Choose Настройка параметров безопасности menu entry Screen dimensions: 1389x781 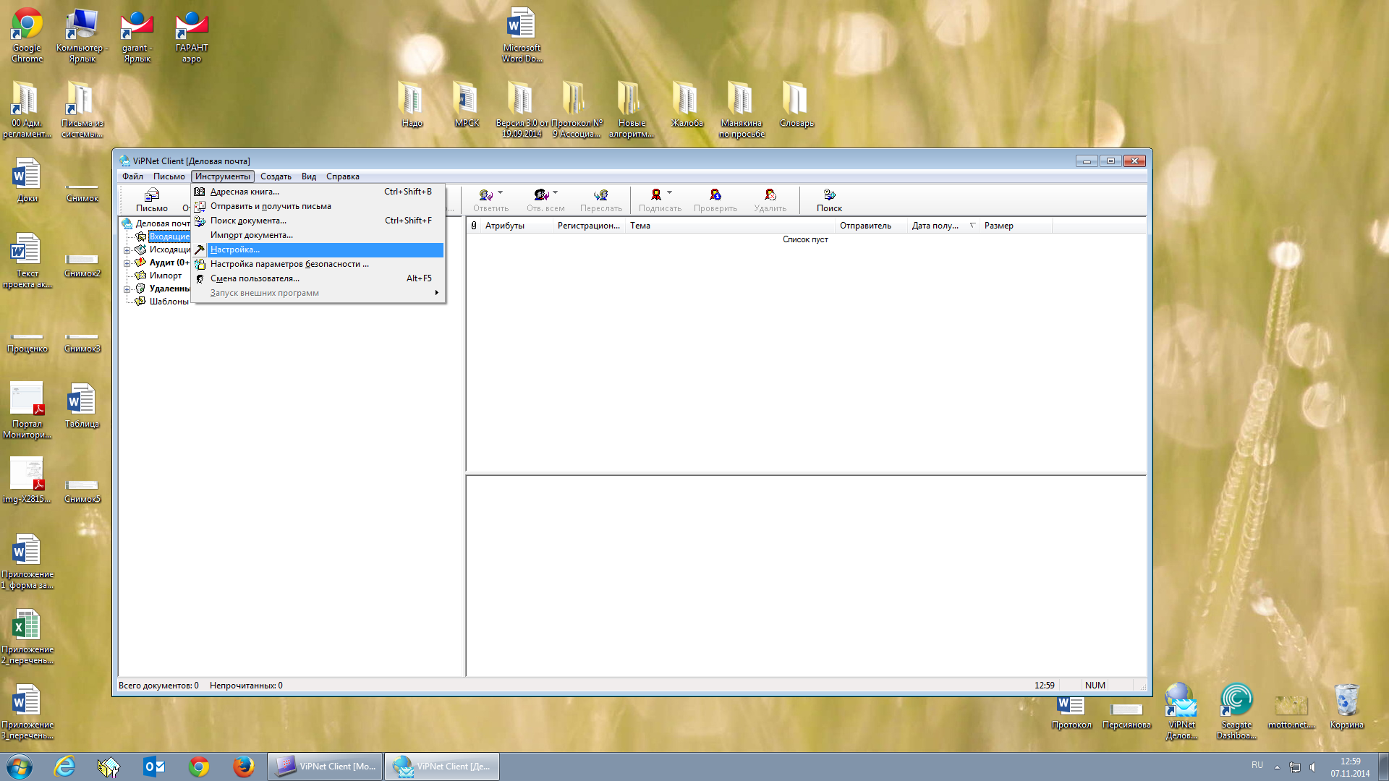[289, 264]
